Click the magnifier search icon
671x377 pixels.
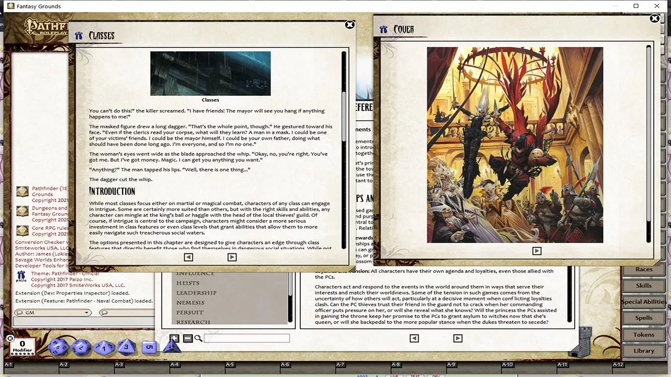point(198,338)
